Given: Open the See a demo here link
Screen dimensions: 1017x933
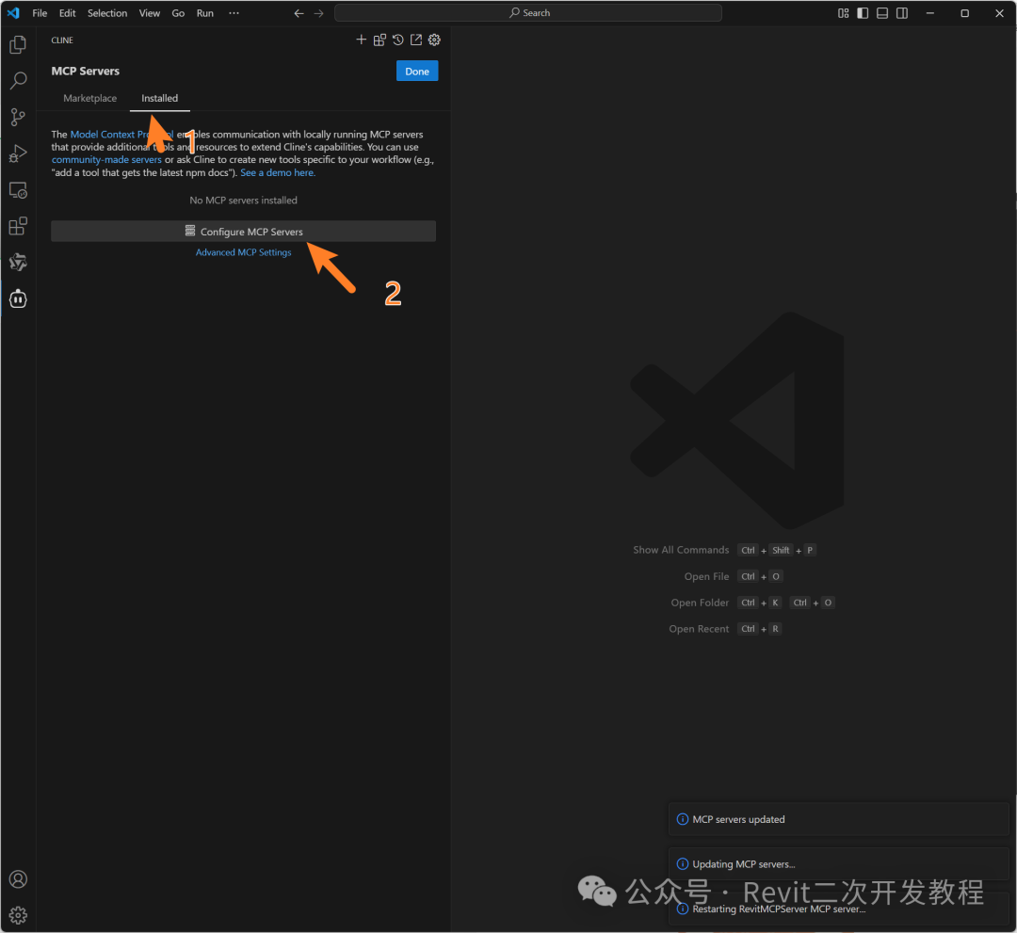Looking at the screenshot, I should coord(278,172).
